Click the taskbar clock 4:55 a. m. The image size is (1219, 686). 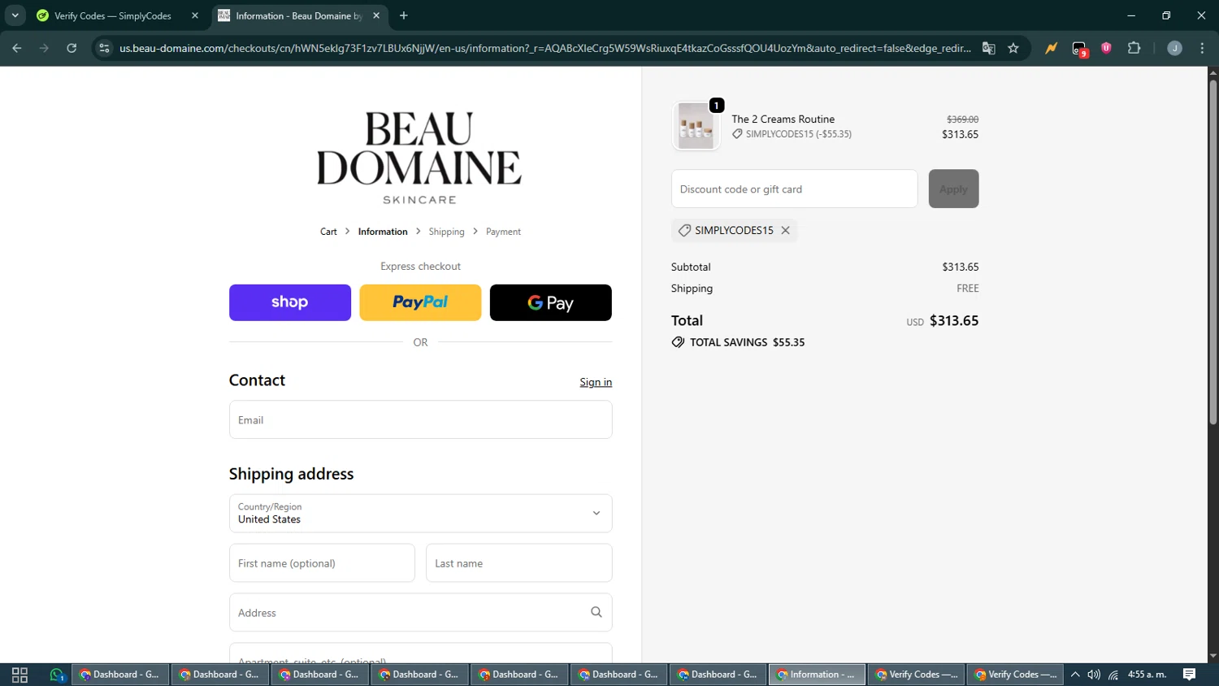(x=1147, y=675)
